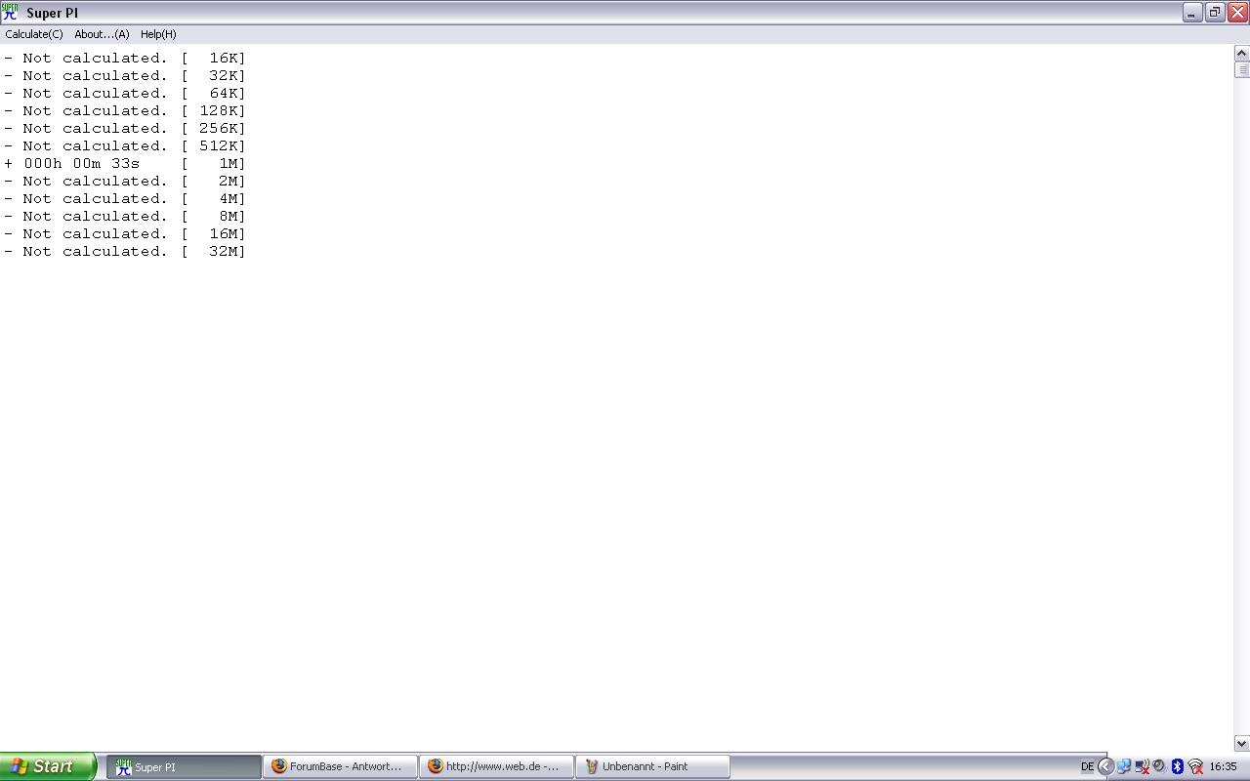Screen dimensions: 1250x781
Task: Click the Wi-Fi disconnected tray icon
Action: click(1195, 766)
